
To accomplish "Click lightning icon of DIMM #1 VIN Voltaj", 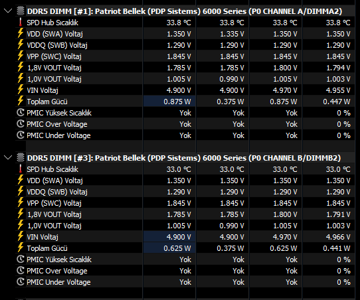I will 21,90.
